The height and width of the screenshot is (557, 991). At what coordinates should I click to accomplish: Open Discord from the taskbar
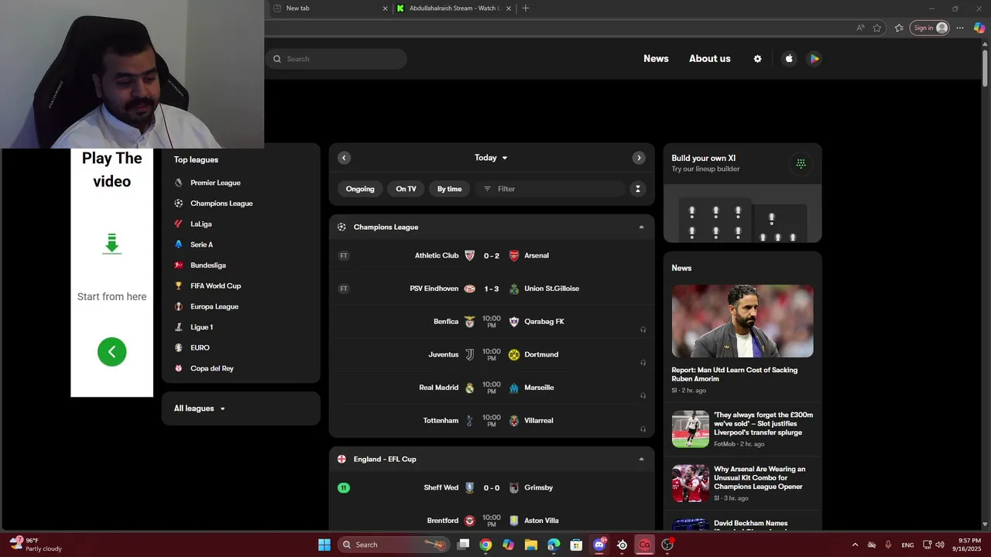coord(599,545)
